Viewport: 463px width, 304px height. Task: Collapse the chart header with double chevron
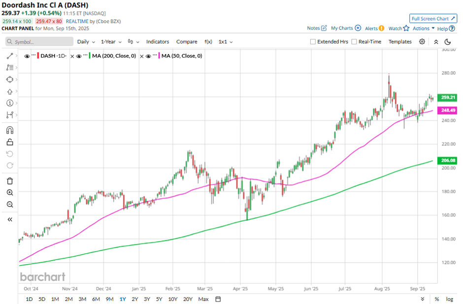[436, 42]
